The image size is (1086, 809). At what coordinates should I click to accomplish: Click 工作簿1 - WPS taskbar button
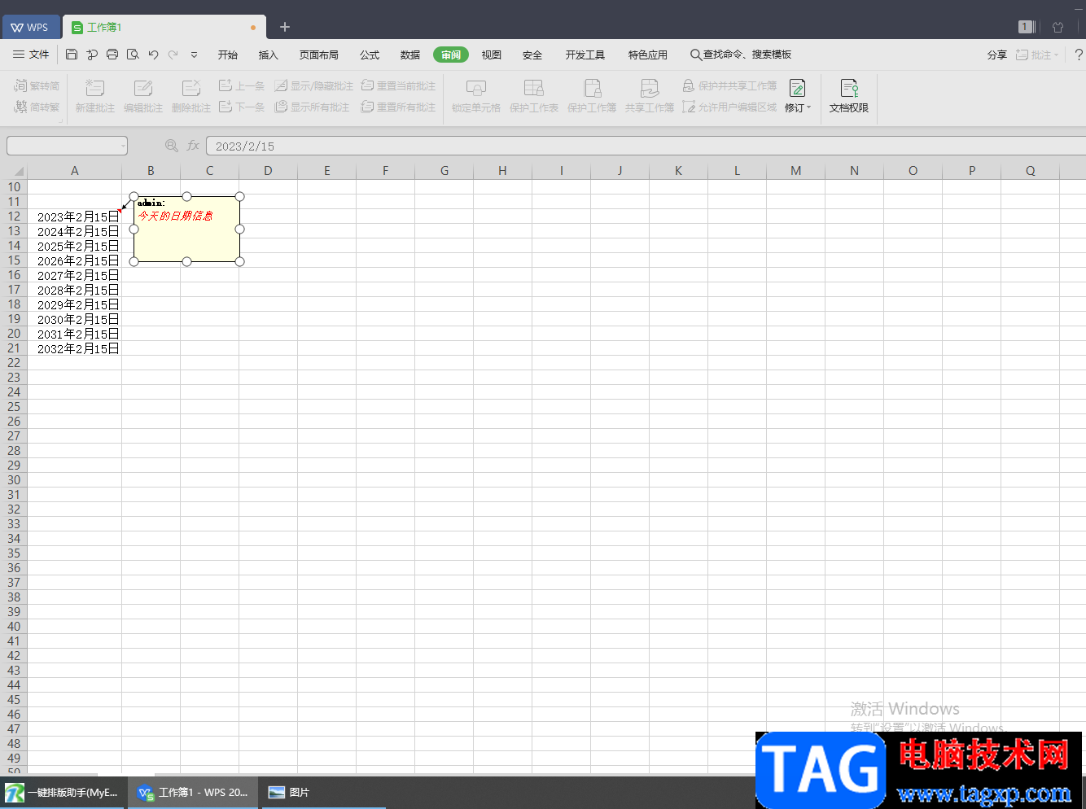pos(193,792)
